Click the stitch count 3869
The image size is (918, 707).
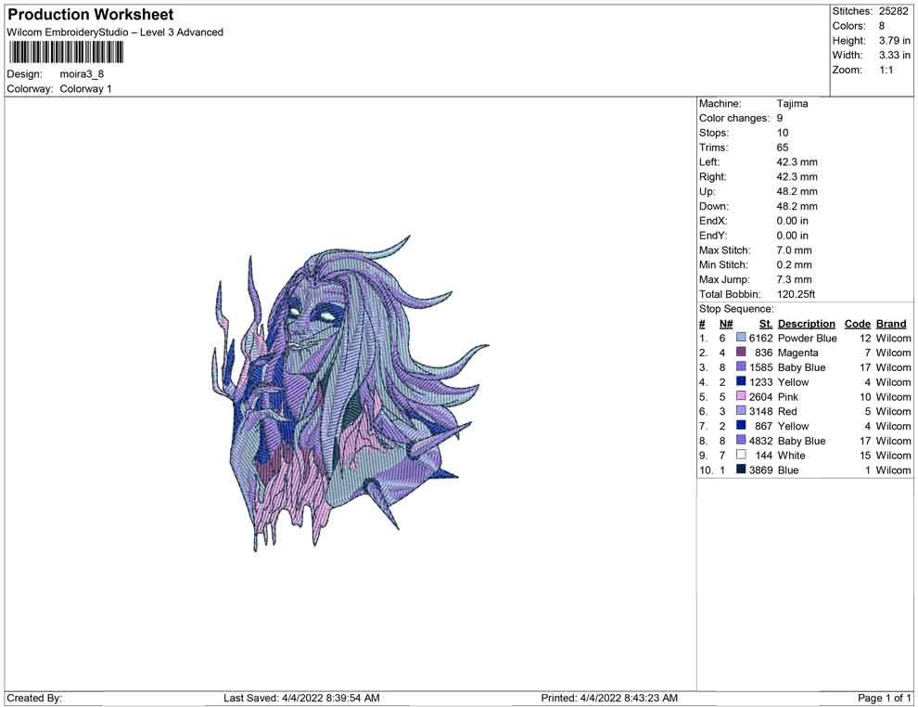pyautogui.click(x=760, y=469)
